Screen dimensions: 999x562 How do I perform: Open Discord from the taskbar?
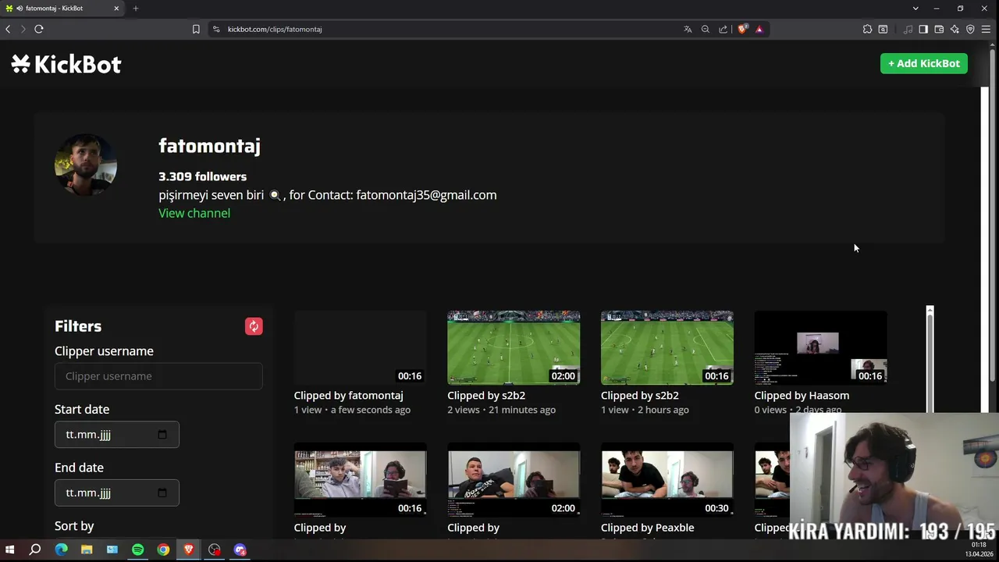[240, 550]
